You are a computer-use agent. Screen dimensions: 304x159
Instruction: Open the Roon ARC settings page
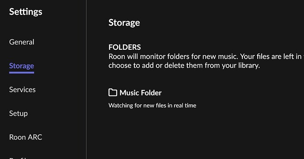tap(26, 137)
